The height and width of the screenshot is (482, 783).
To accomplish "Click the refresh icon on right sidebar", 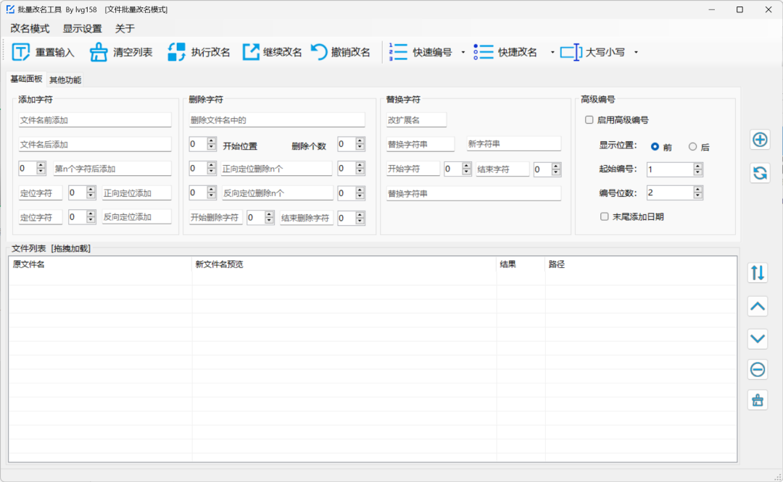I will pyautogui.click(x=759, y=173).
